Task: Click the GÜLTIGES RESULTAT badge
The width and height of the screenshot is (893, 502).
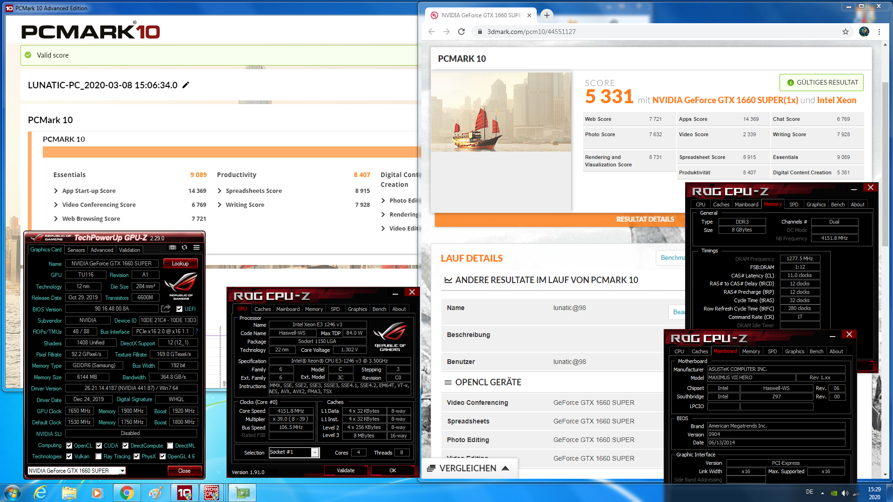Action: [822, 82]
